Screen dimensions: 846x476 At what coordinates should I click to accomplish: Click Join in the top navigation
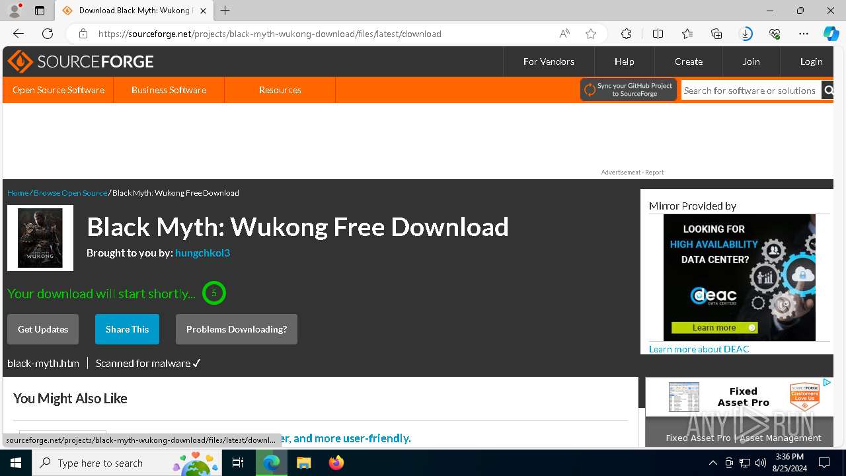751,61
